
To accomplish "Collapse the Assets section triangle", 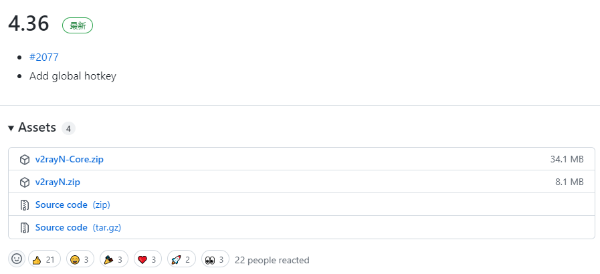I will coord(11,128).
